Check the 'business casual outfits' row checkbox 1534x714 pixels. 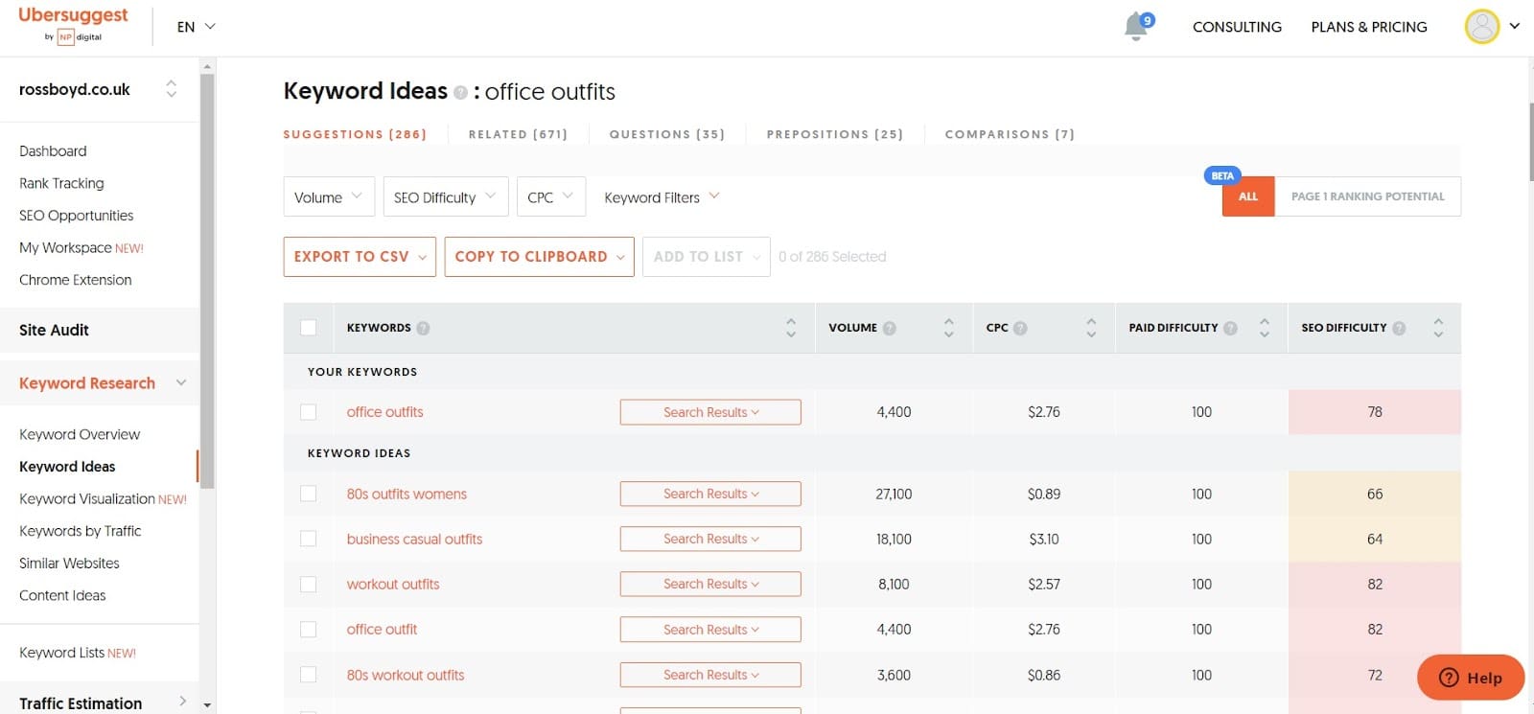coord(308,539)
